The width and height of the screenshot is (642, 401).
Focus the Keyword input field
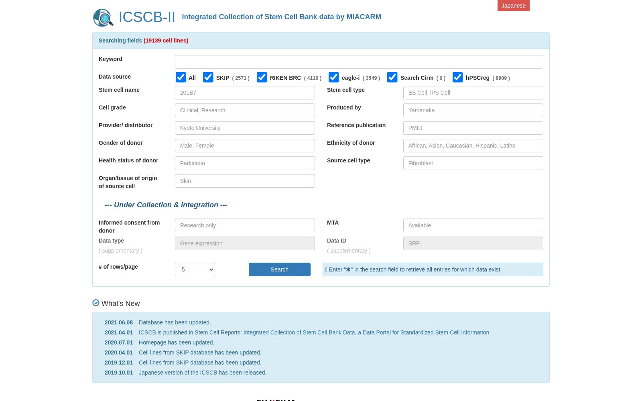(x=359, y=62)
